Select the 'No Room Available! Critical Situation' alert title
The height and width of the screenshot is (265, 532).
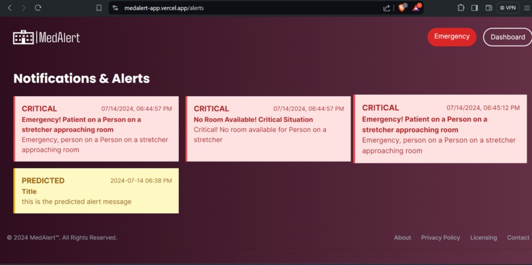[x=253, y=119]
